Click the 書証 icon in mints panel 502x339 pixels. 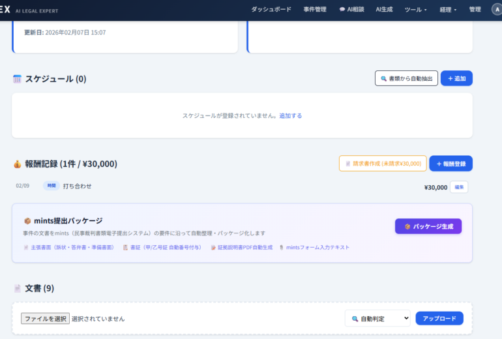[x=125, y=248]
